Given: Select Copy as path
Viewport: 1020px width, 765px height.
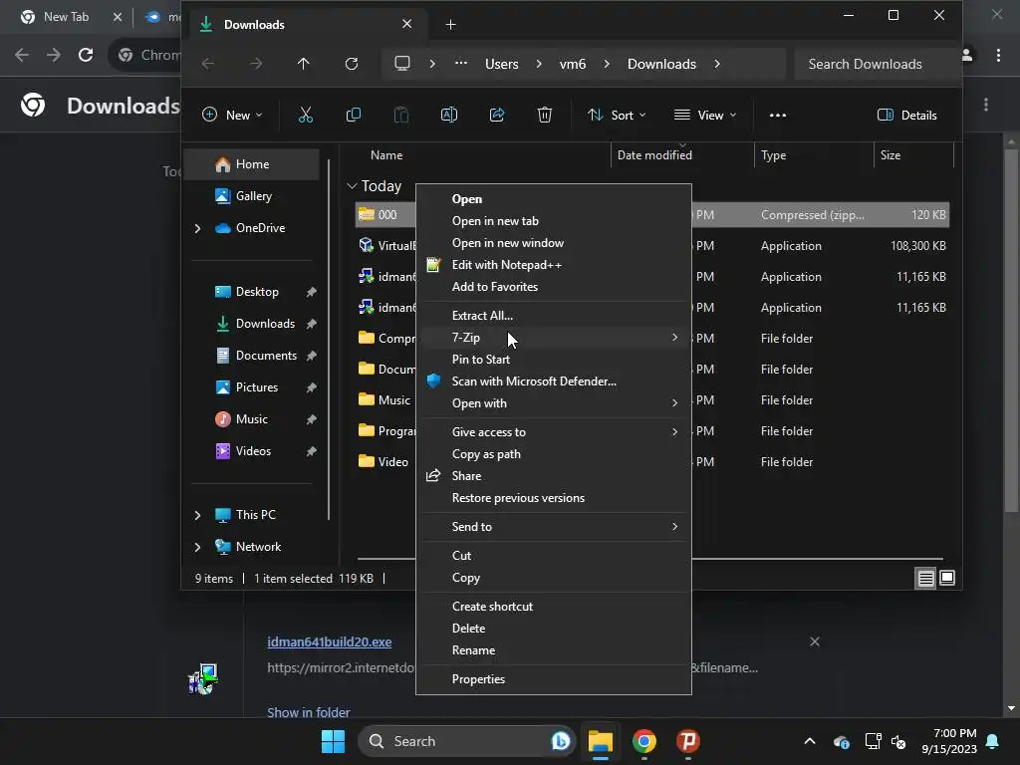Looking at the screenshot, I should 553,453.
